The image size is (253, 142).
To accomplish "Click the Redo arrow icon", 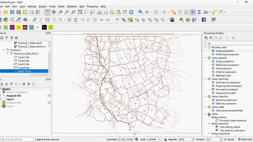I will coord(108,20).
